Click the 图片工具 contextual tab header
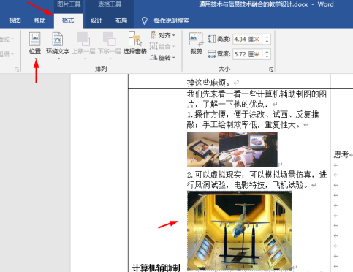Screen dimensions: 353x272 (x=69, y=4)
